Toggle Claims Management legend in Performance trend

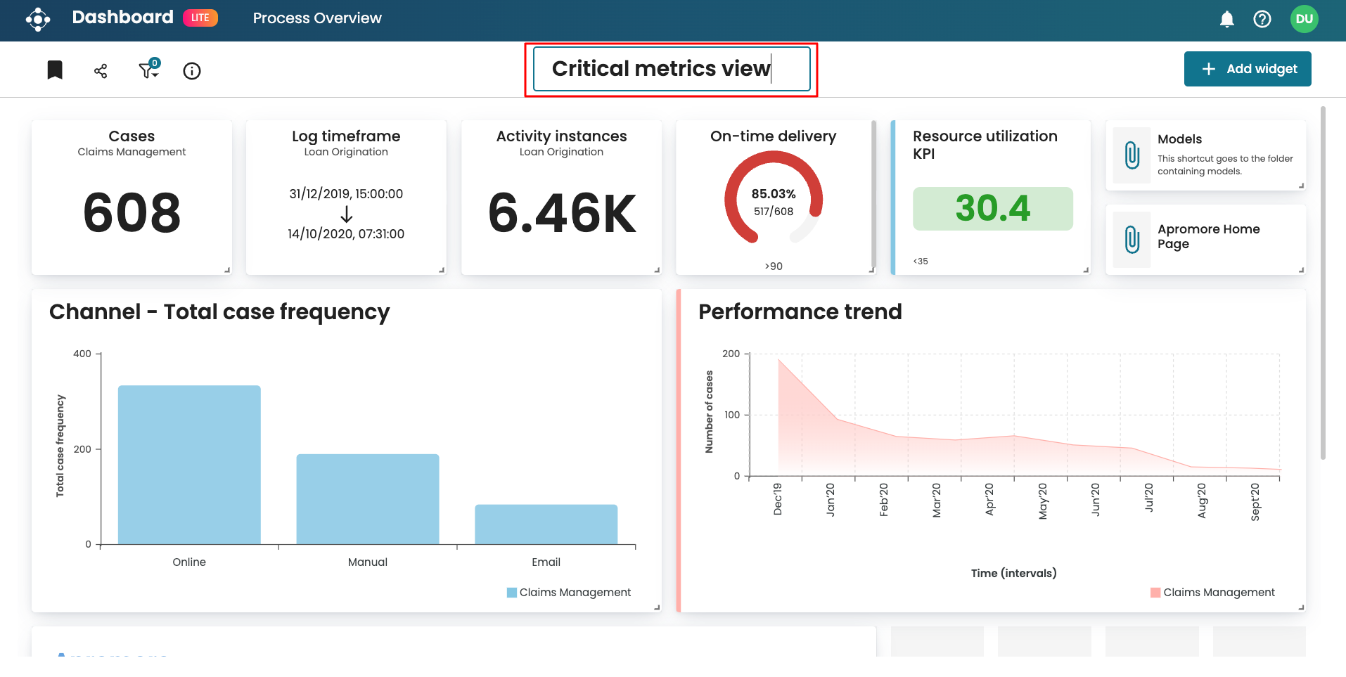tap(1212, 593)
